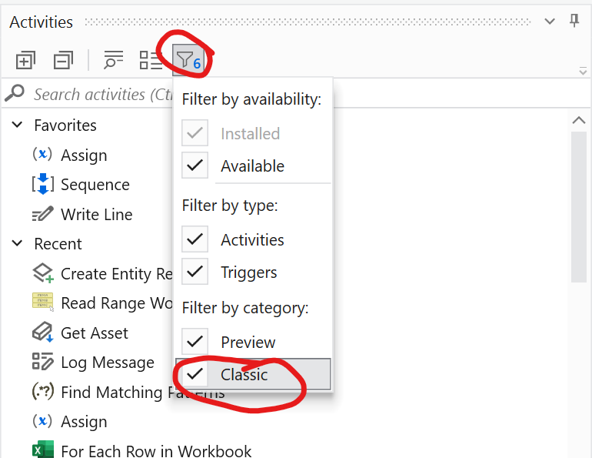Click the group by packages list icon
Screen dimensions: 592x458
151,61
